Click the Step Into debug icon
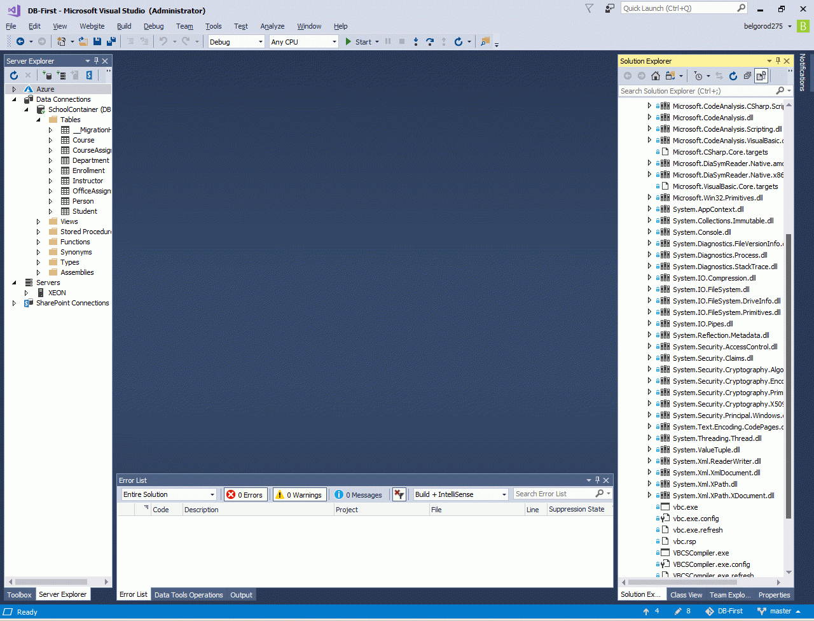This screenshot has width=814, height=621. [416, 41]
